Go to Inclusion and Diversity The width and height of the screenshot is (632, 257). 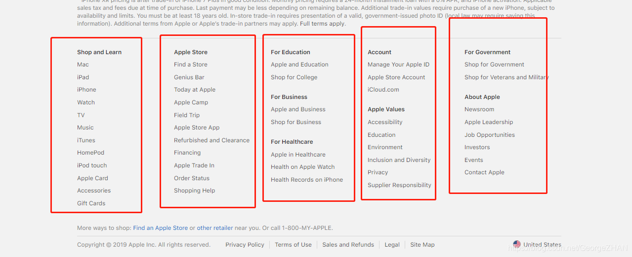[399, 160]
